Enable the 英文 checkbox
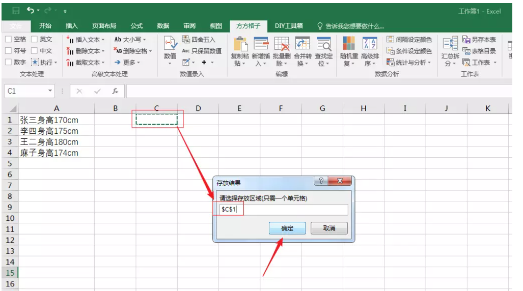Viewport: 523px width, 291px height. click(x=34, y=39)
